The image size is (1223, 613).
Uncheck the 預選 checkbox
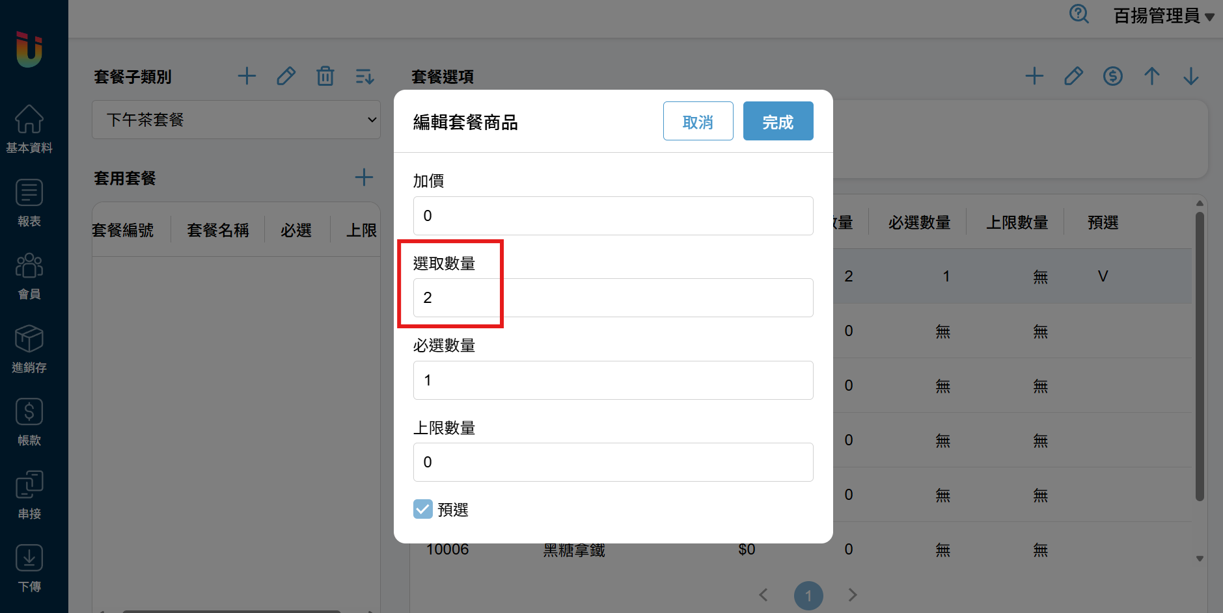pos(423,509)
